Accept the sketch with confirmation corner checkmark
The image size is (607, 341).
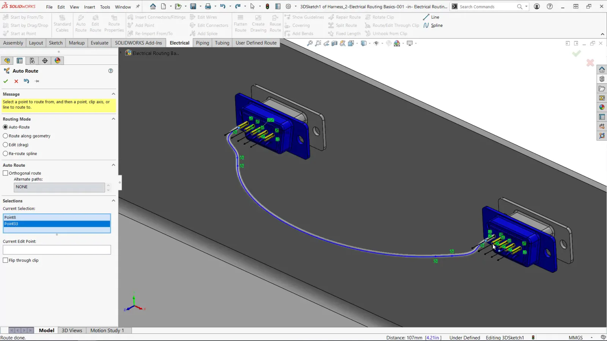[x=577, y=54]
